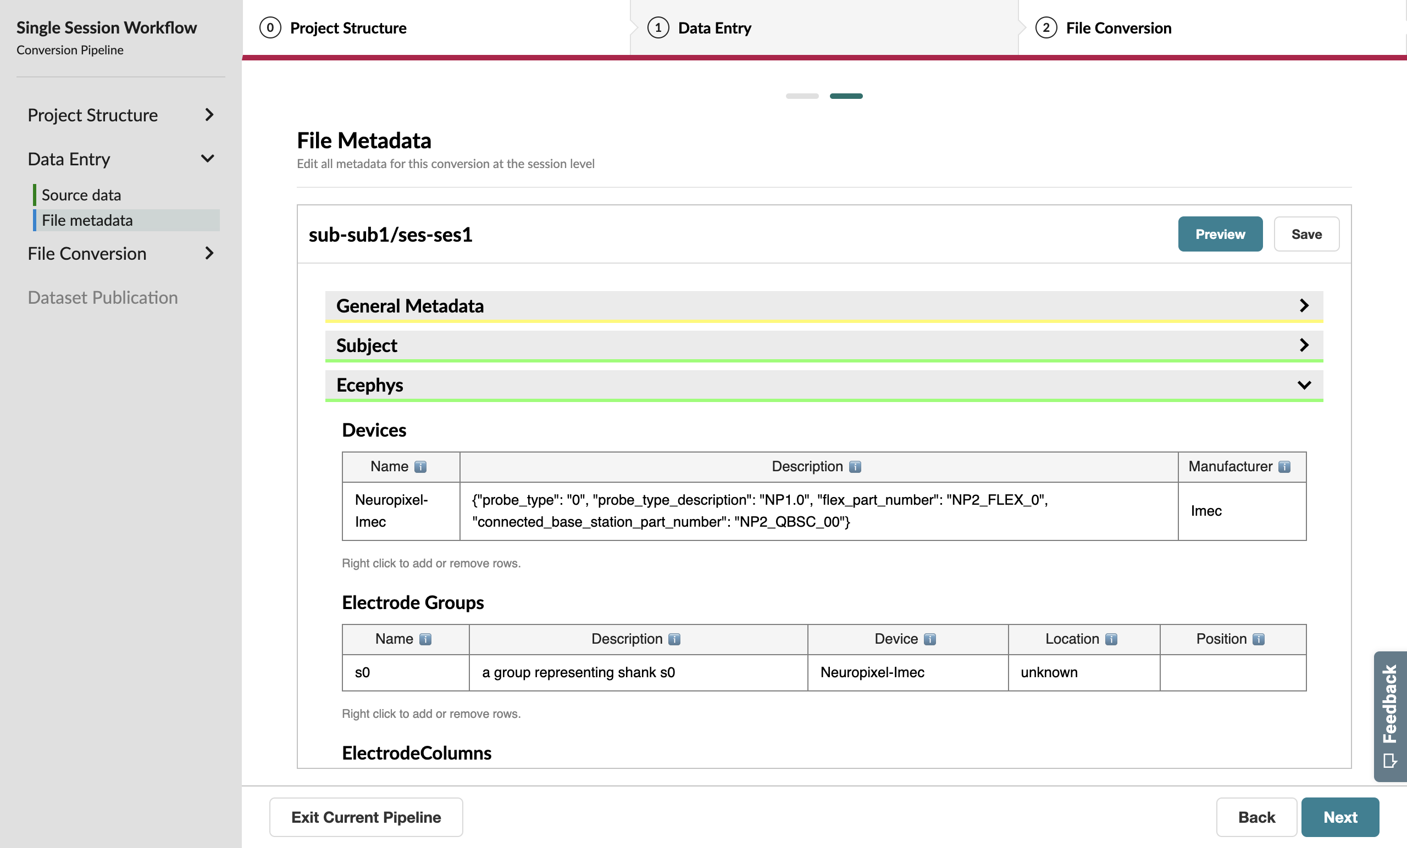Click the Next button
1407x848 pixels.
1340,817
